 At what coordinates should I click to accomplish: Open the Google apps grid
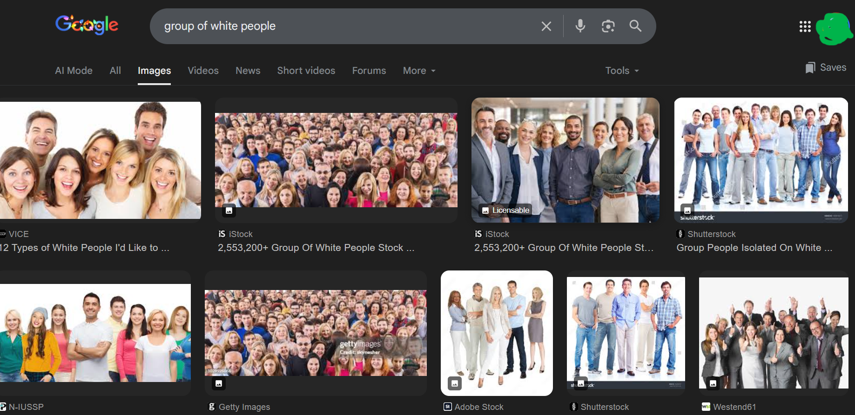(x=805, y=26)
